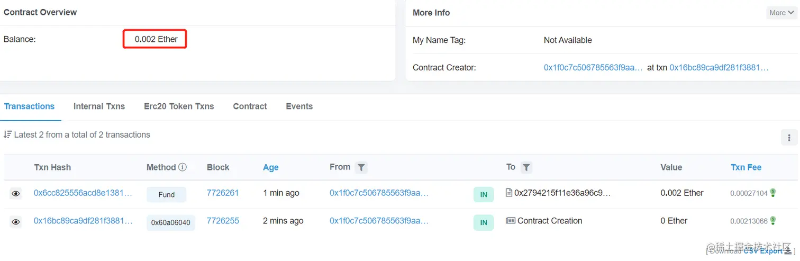800x261 pixels.
Task: Open txn hash 0x16bc89ca9df281f3881 in table
Action: click(x=83, y=221)
